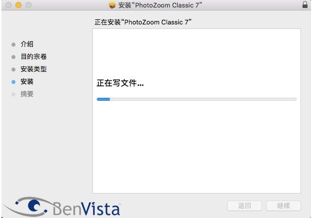Click the installation progress bar
314x218 pixels.
coord(197,99)
